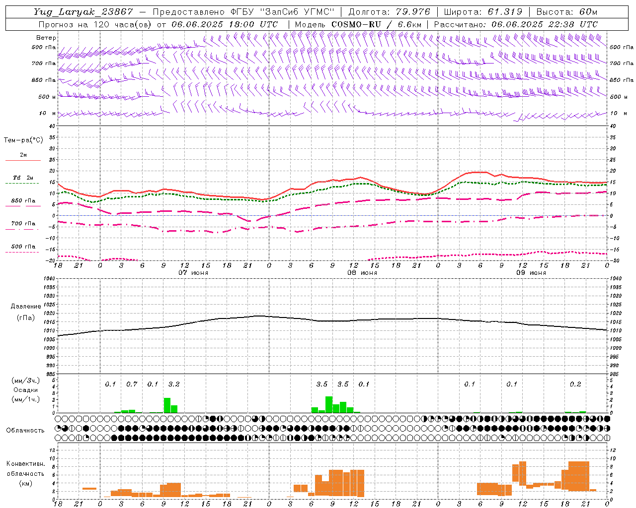Click the (мм/3ч.) precipitation unit label
Viewport: 636px width, 508px height.
tap(25, 381)
